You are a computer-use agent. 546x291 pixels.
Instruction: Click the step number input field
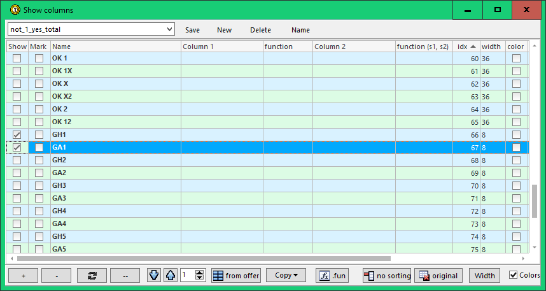click(188, 276)
